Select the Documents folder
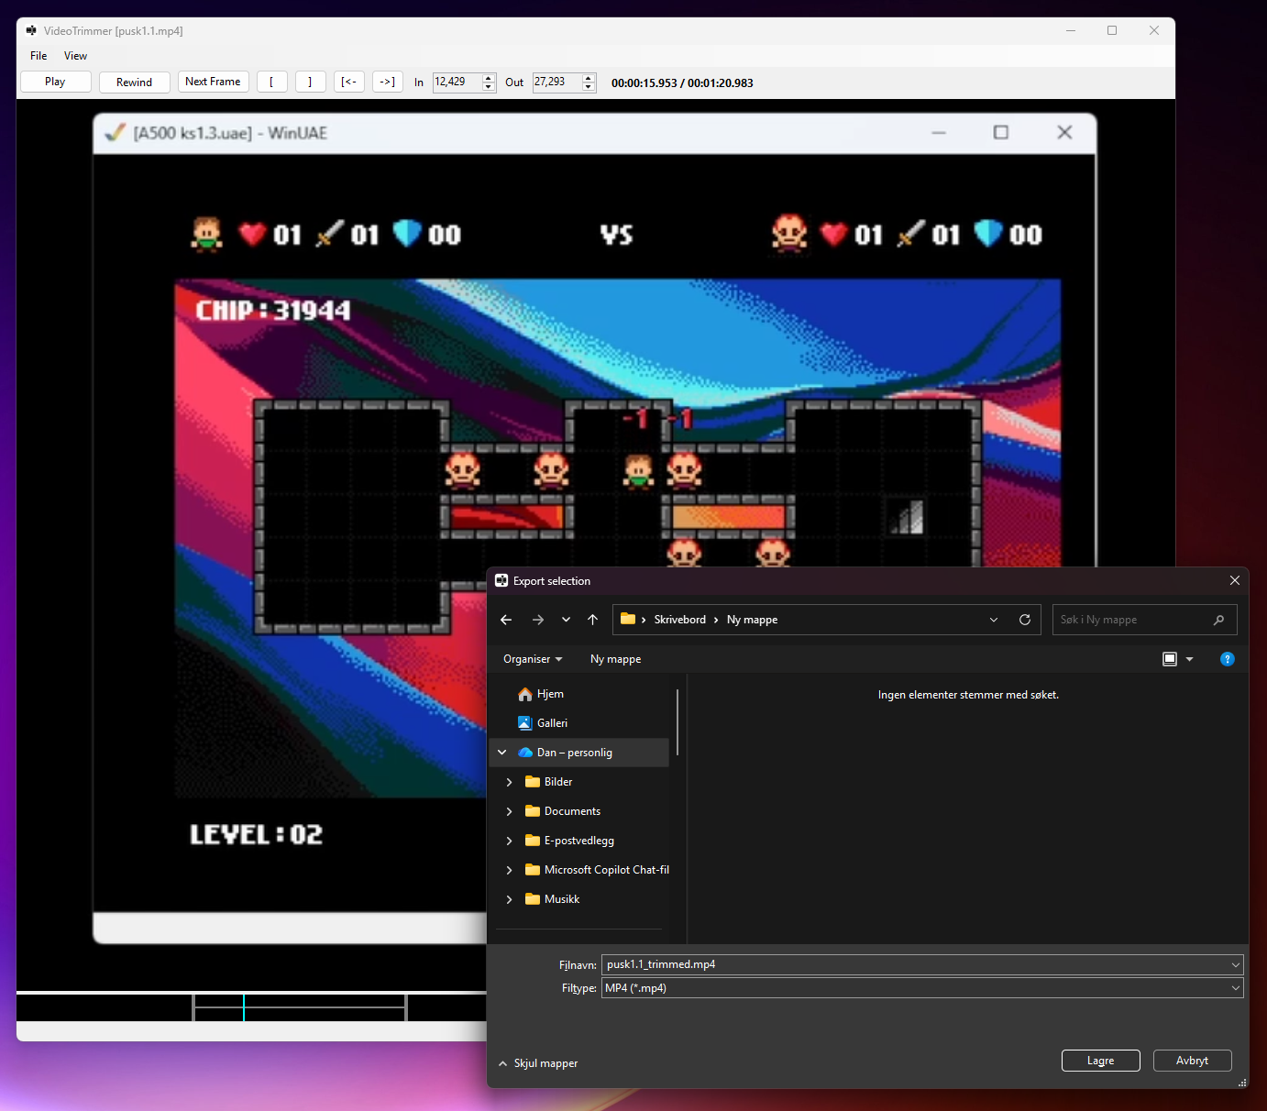Viewport: 1267px width, 1111px height. point(572,811)
